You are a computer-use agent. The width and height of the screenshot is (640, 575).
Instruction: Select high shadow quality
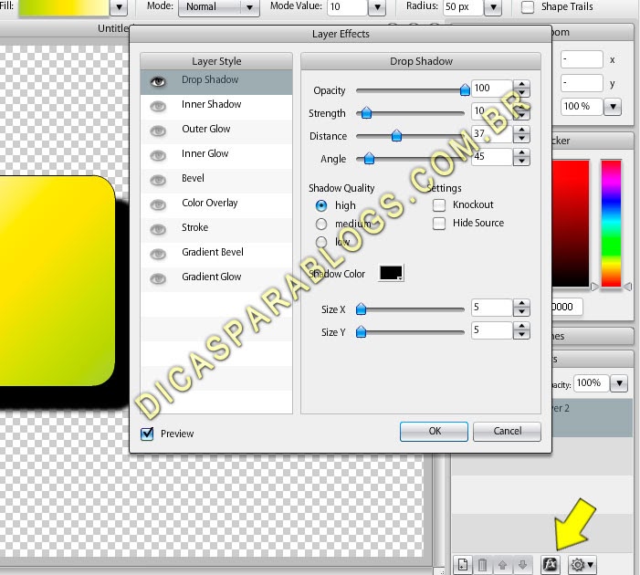[x=321, y=205]
